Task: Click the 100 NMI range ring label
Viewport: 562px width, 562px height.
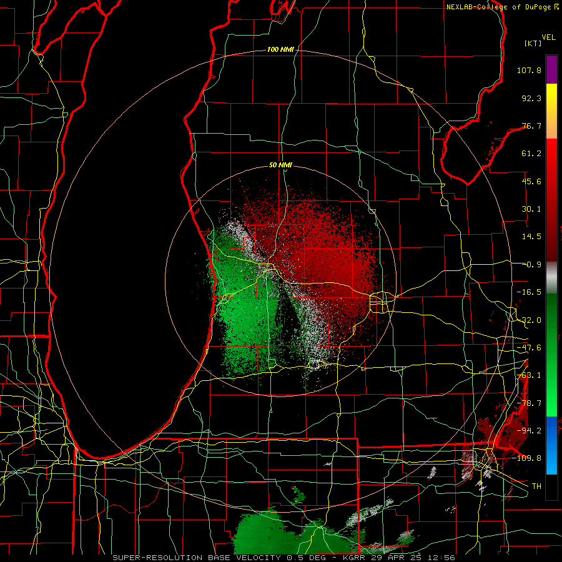Action: click(280, 49)
